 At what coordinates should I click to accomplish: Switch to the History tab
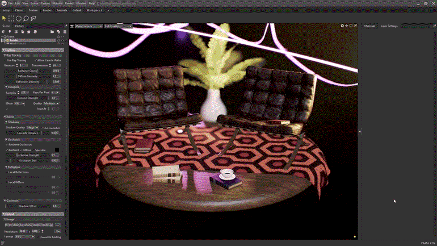pos(19,26)
